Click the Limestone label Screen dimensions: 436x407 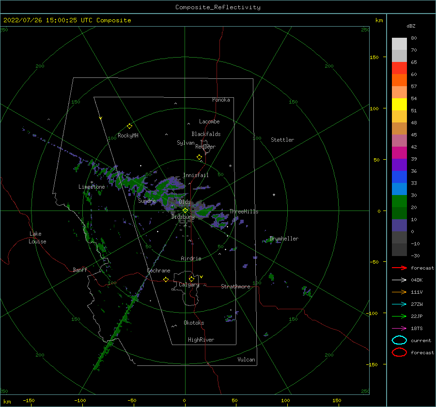92,187
